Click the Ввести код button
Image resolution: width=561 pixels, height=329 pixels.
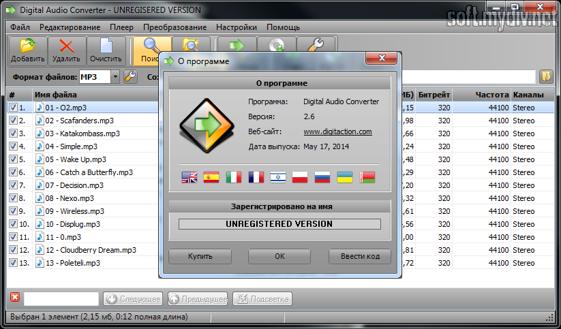360,256
